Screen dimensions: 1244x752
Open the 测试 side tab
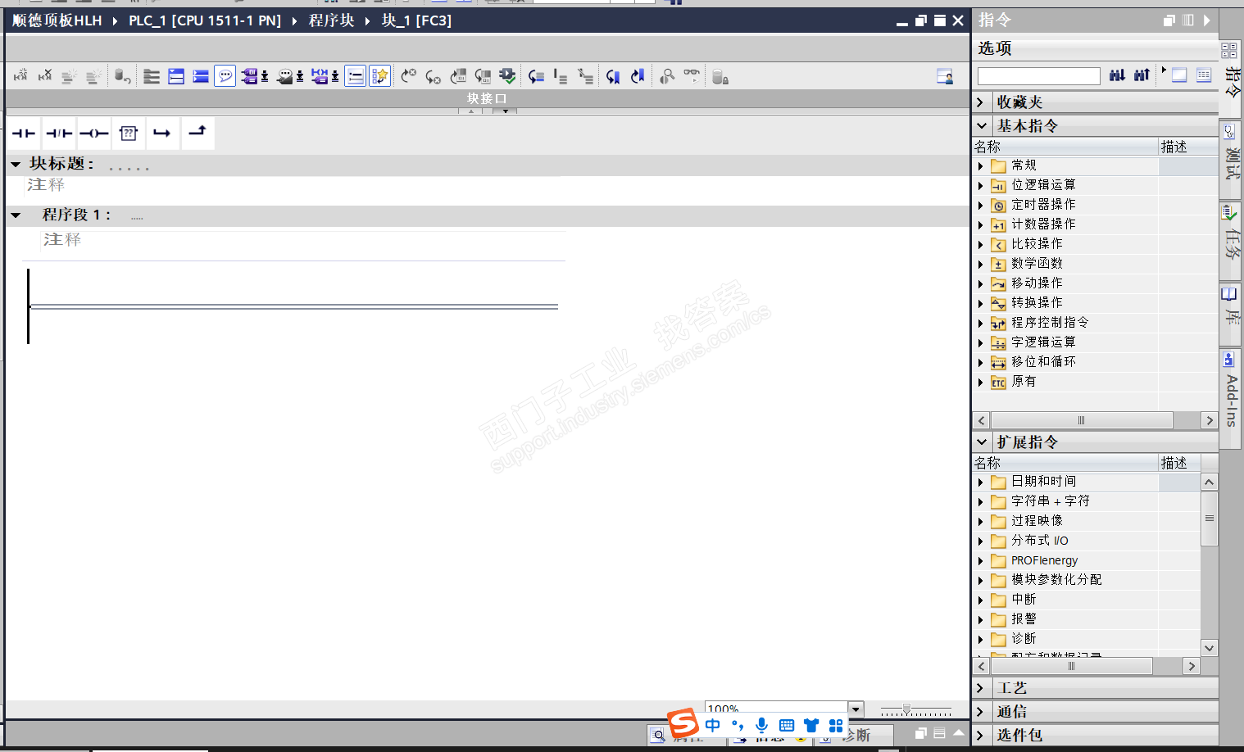[x=1231, y=161]
